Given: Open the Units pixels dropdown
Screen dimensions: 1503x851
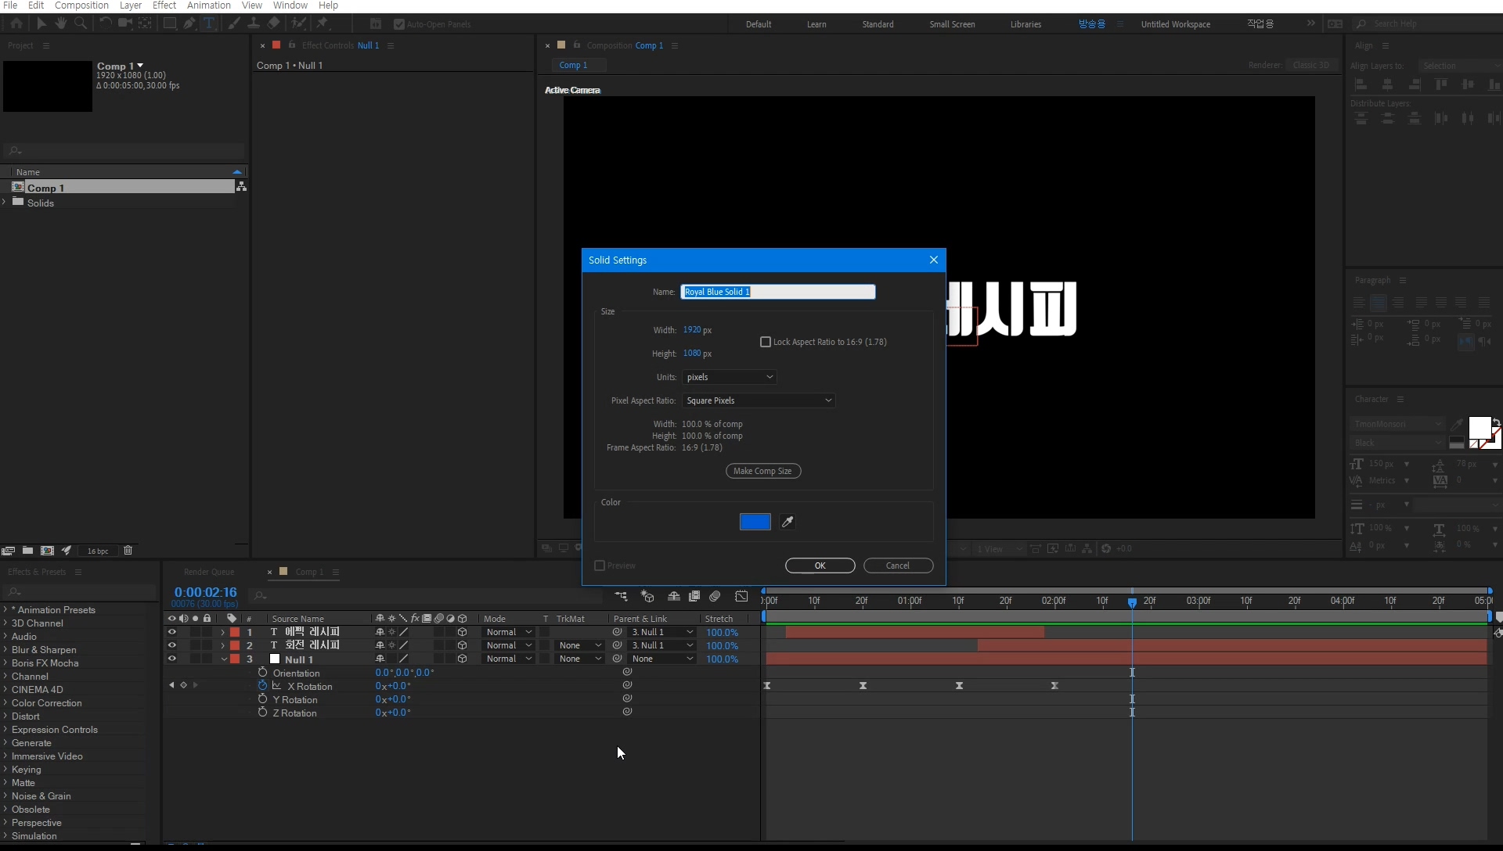Looking at the screenshot, I should pos(729,377).
